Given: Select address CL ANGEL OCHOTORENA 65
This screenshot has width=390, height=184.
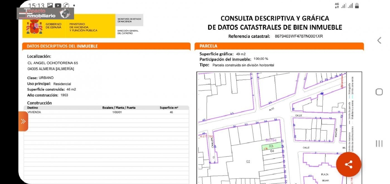Looking at the screenshot, I should point(53,63).
